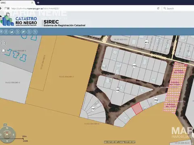This screenshot has height=145, width=194.
Task: Click the small tab above the compass
Action: 5,124
